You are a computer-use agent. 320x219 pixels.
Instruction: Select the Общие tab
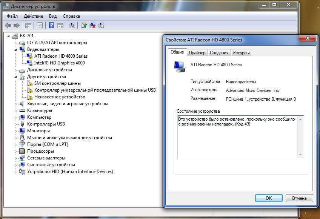click(x=177, y=52)
